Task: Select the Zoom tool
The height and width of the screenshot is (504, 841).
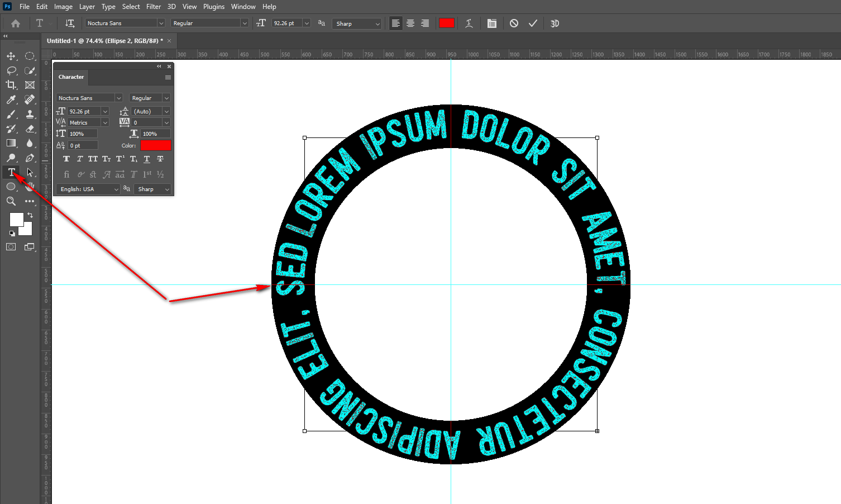Action: pos(11,201)
